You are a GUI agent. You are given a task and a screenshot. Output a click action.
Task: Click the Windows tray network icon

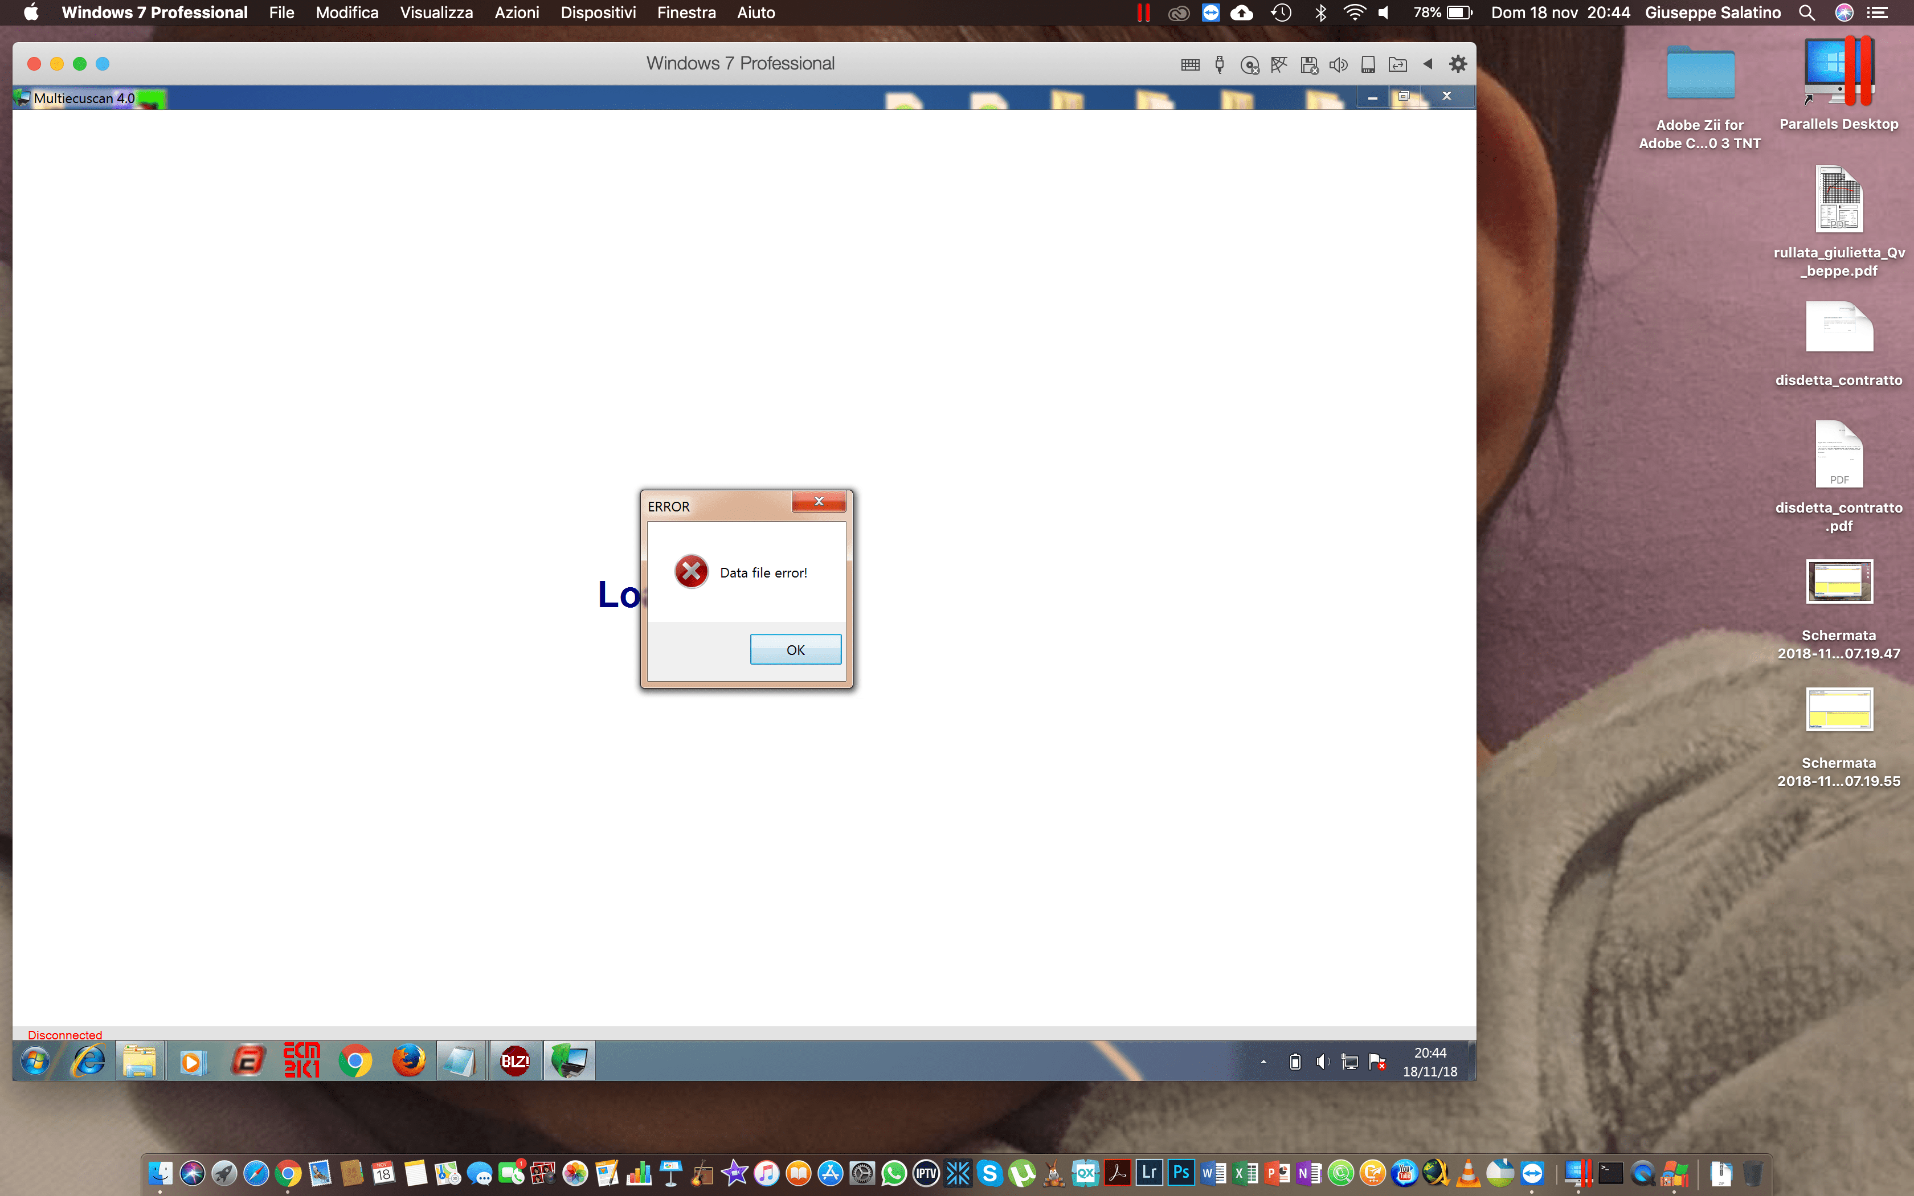1349,1062
